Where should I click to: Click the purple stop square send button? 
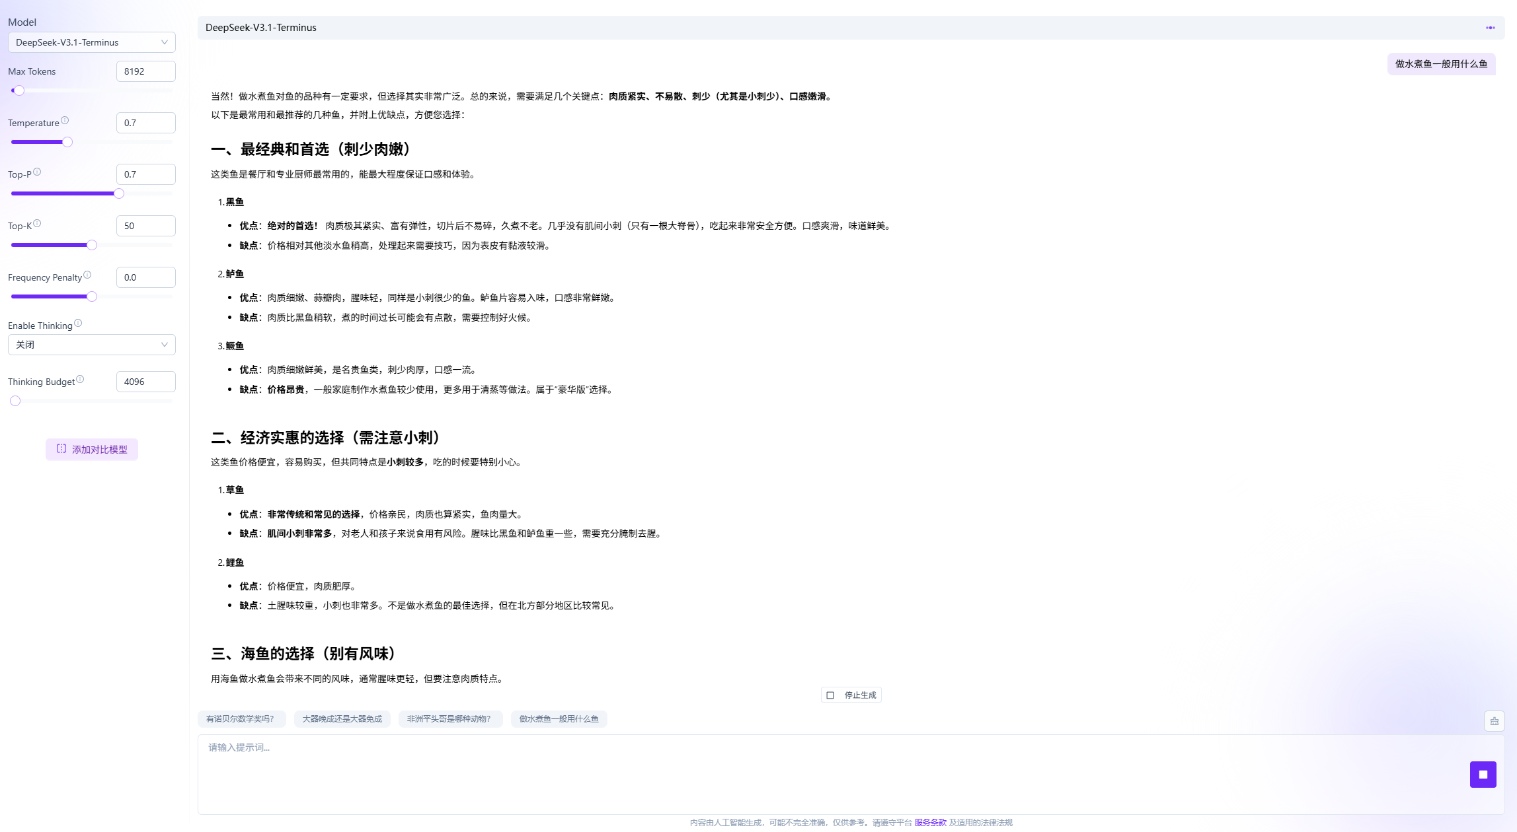point(1483,774)
